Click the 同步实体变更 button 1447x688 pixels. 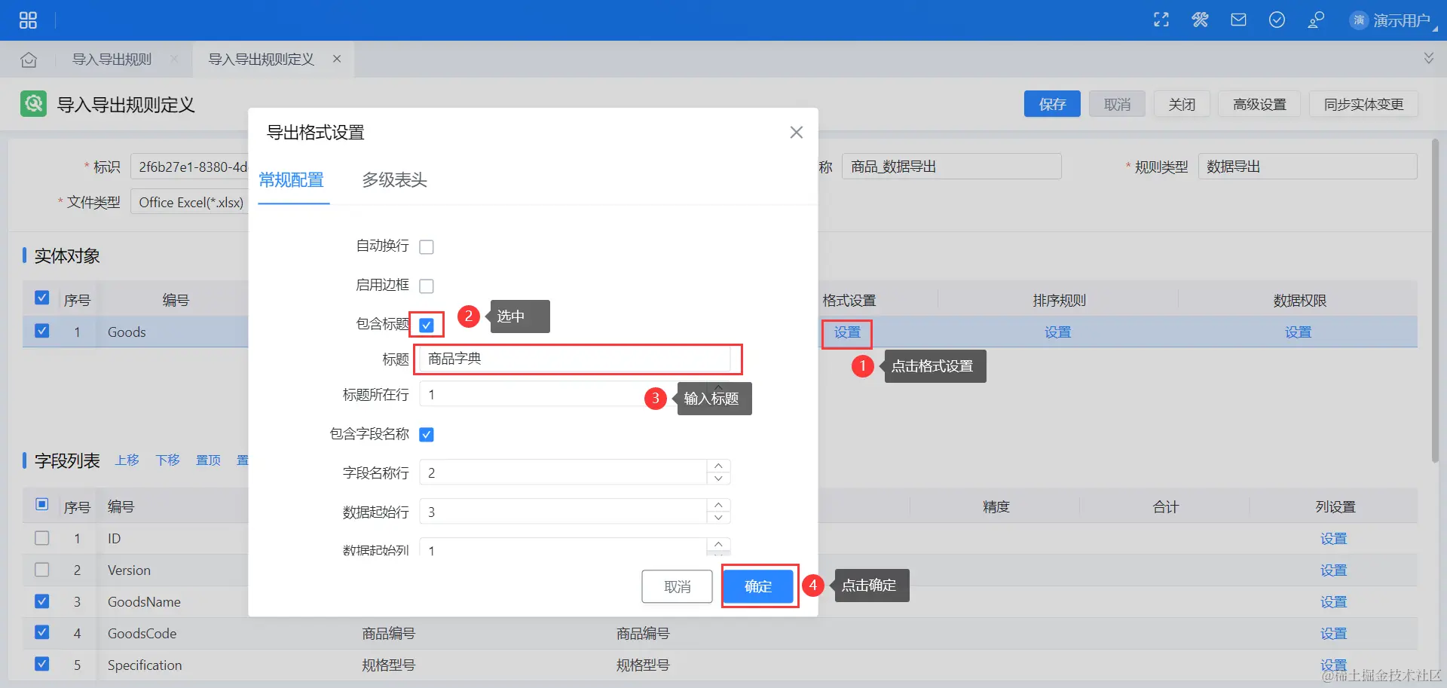point(1363,104)
